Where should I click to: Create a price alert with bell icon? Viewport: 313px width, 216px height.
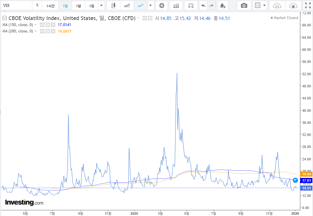(x=223, y=5)
